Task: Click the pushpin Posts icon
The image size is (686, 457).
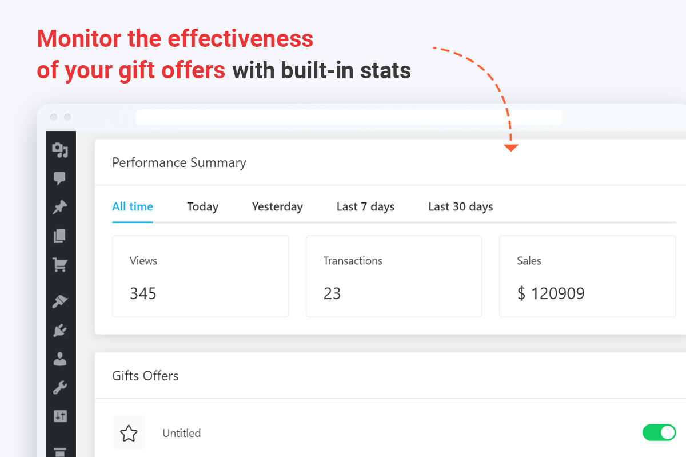Action: click(x=60, y=207)
